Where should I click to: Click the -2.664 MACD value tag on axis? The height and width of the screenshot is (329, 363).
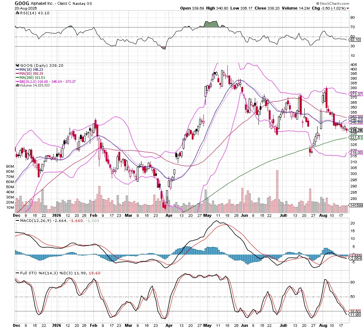tap(355, 258)
